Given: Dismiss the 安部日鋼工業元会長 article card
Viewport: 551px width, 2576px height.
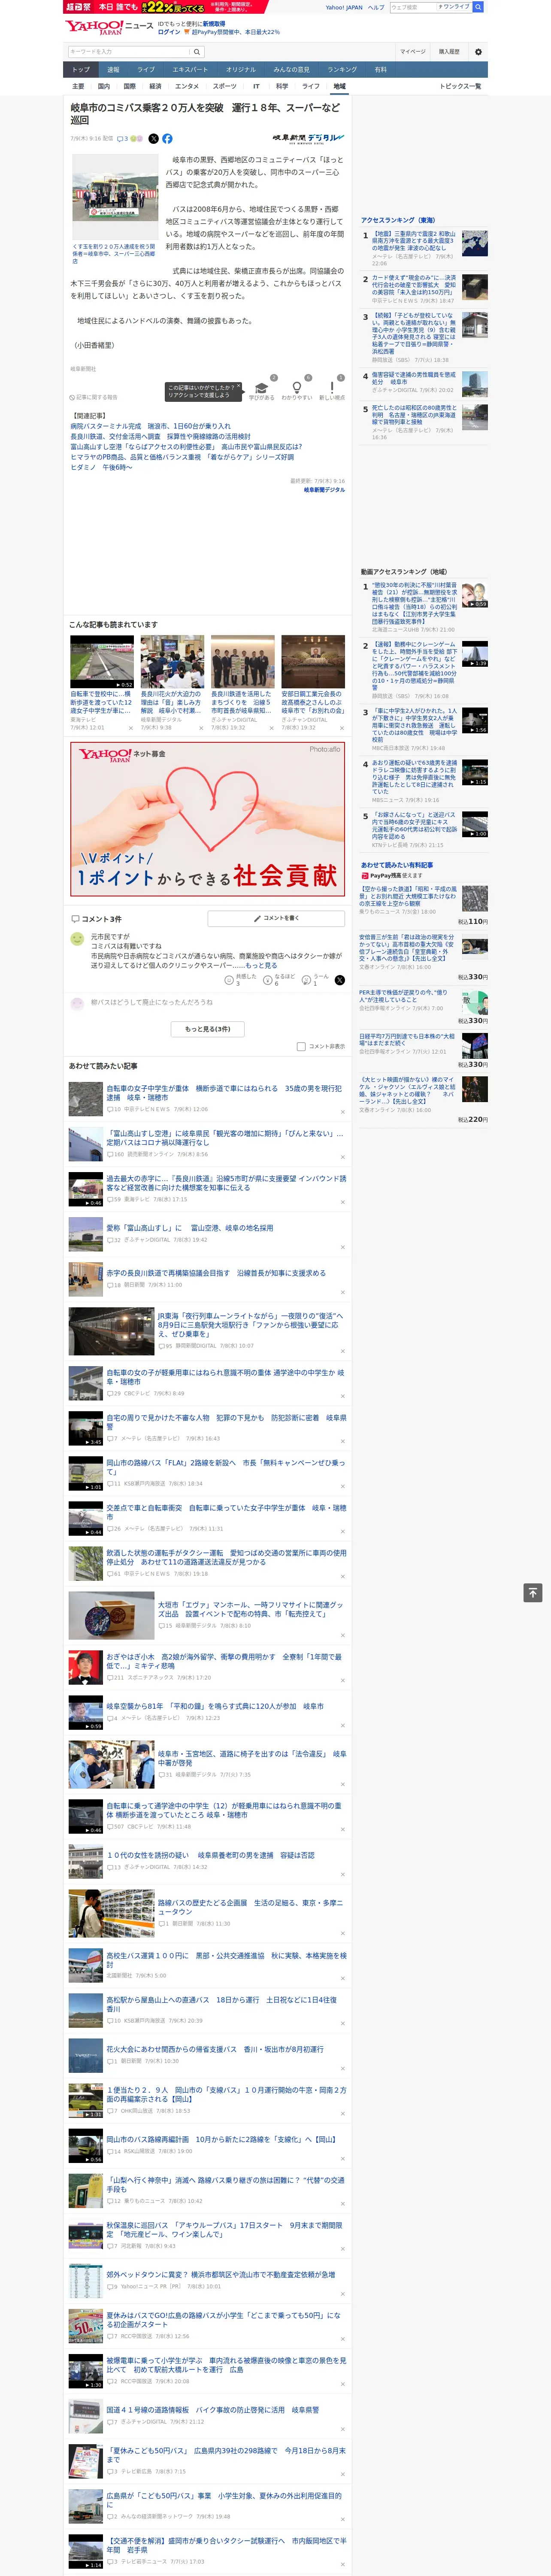Looking at the screenshot, I should [x=342, y=728].
